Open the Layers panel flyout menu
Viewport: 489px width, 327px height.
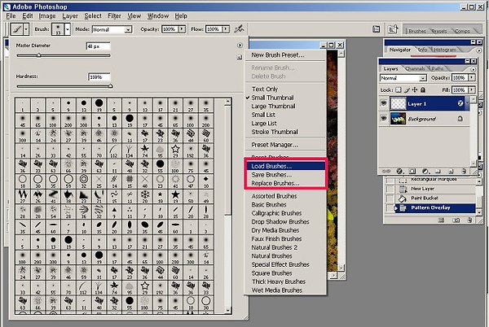474,69
